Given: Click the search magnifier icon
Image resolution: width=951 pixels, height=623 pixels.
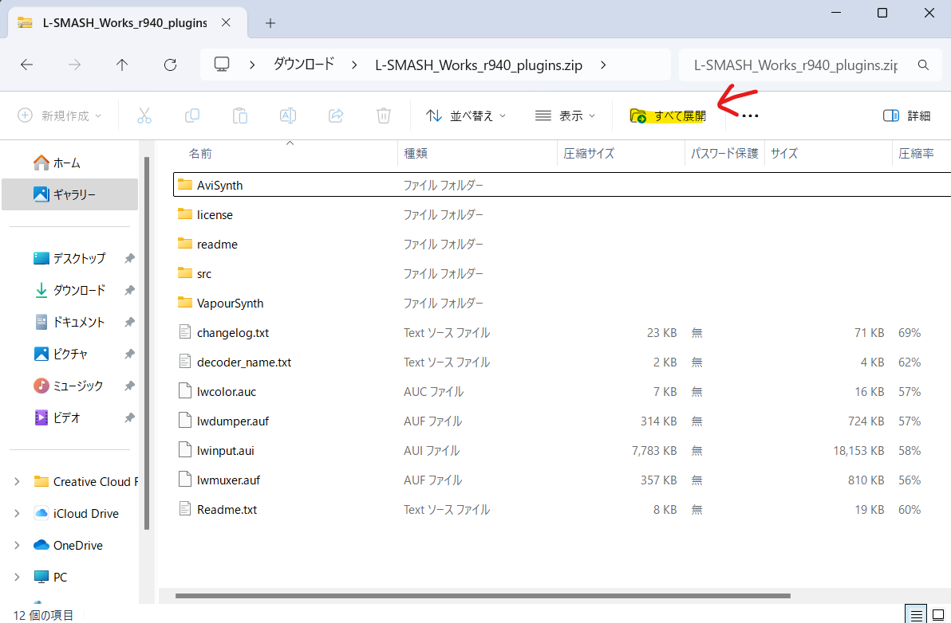Looking at the screenshot, I should tap(923, 65).
